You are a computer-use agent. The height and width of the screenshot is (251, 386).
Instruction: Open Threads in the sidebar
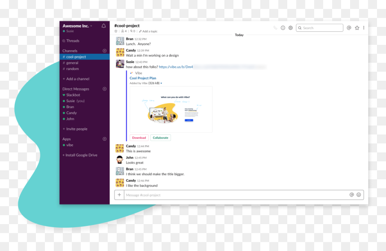point(71,41)
